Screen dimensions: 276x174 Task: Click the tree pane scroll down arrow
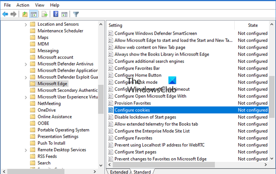pyautogui.click(x=101, y=166)
